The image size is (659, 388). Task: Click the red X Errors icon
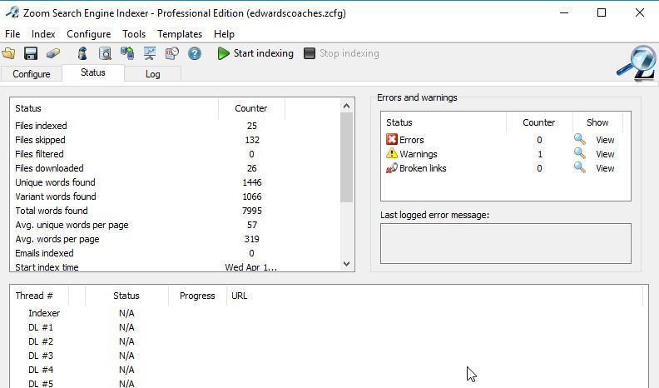(x=392, y=139)
